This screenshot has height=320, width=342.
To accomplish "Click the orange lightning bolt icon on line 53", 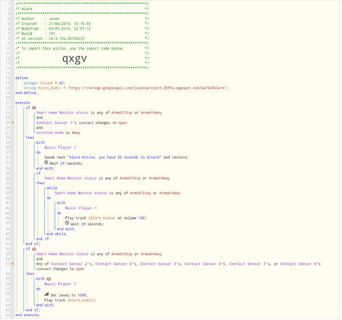I will point(13,264).
